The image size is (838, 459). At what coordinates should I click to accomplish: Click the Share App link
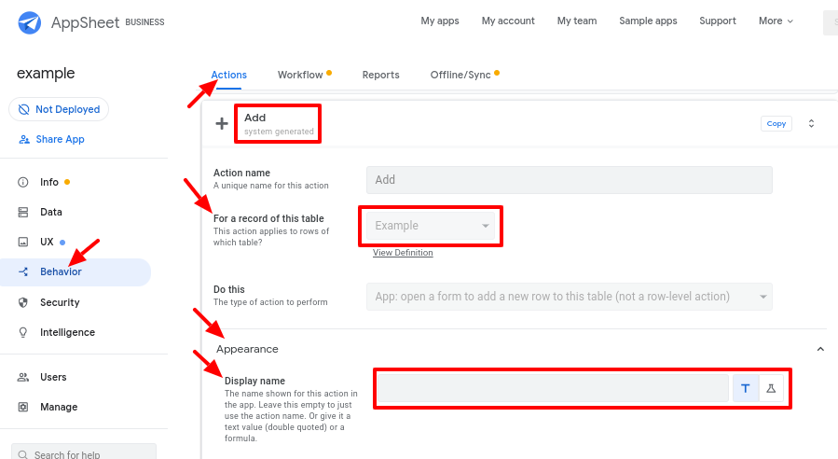60,140
